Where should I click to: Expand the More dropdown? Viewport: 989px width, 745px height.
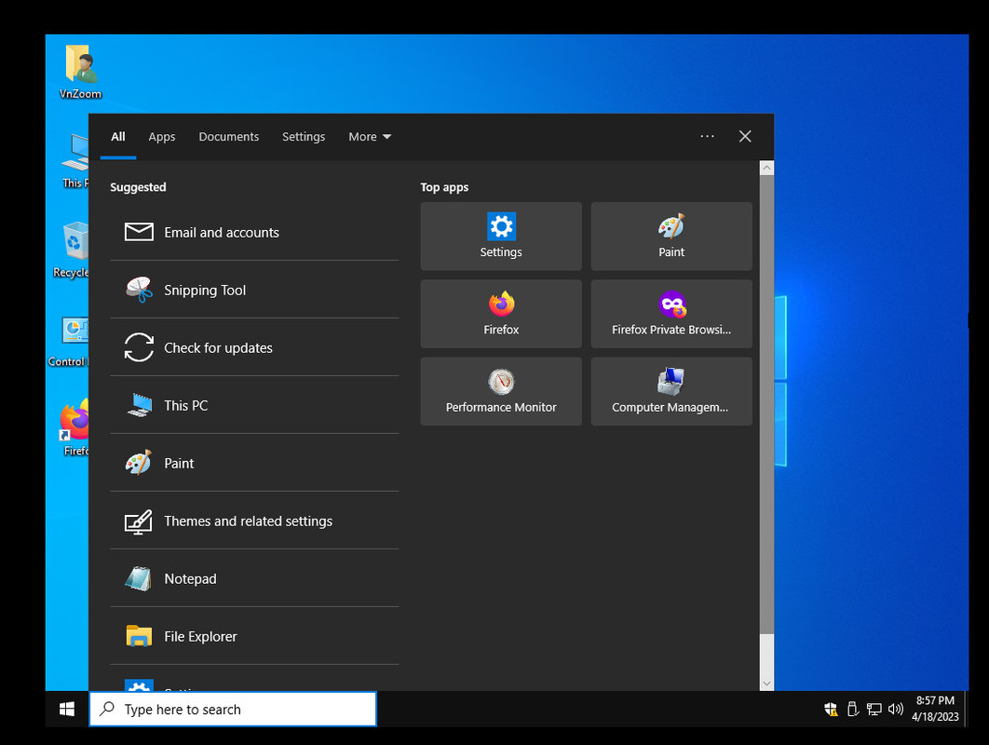370,136
